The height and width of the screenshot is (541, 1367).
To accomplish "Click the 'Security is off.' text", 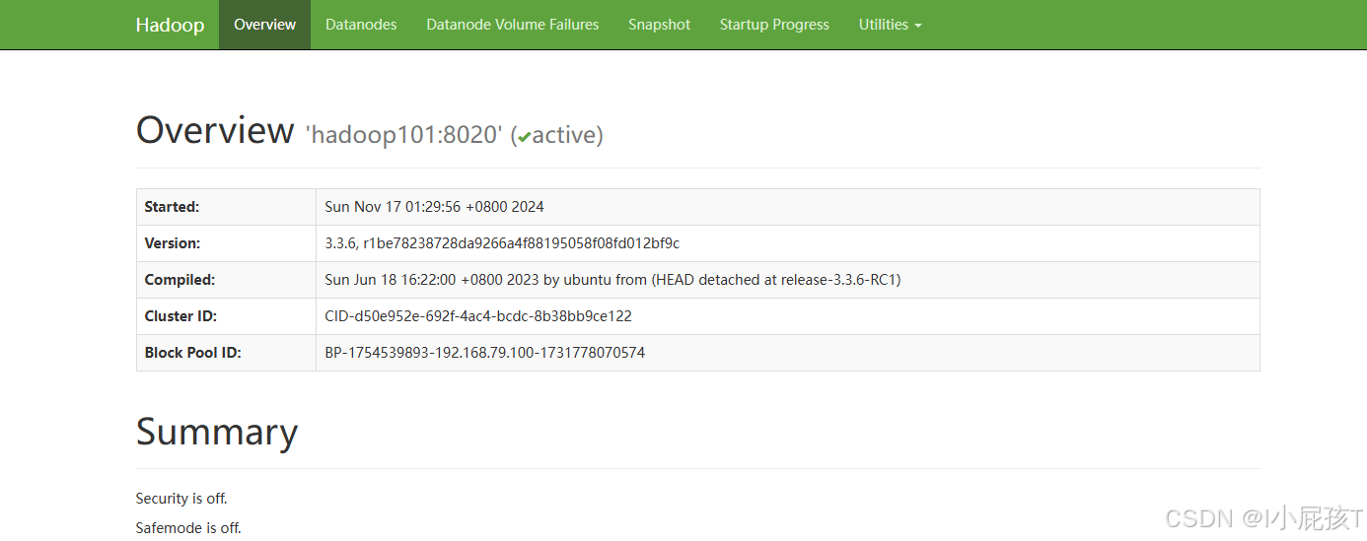I will (x=181, y=499).
